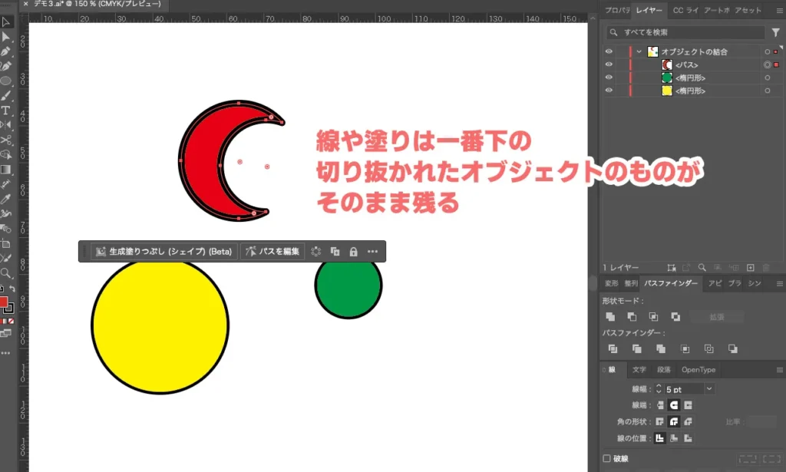Open the 線幅 5pt dropdown

[709, 389]
